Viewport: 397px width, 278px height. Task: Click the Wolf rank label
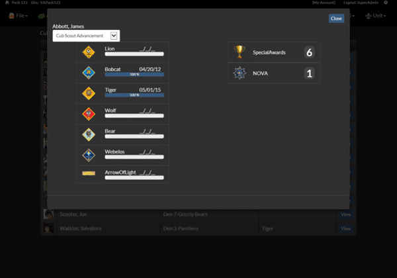tap(110, 111)
